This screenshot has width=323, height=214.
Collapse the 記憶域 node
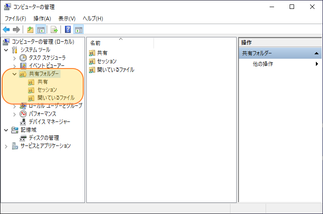pos(6,130)
